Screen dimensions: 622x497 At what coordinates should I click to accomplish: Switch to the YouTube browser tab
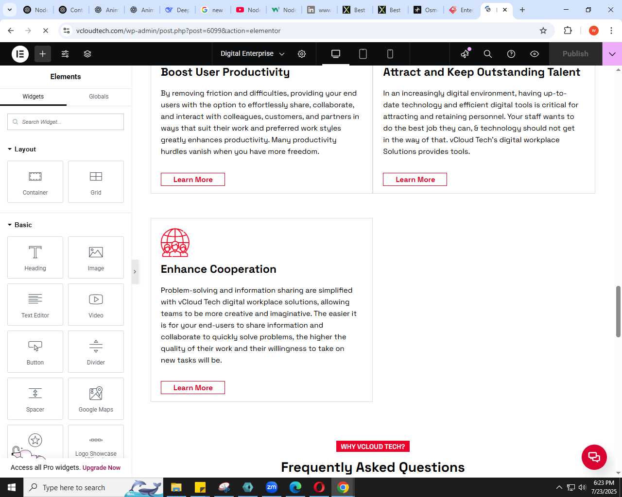tap(248, 10)
